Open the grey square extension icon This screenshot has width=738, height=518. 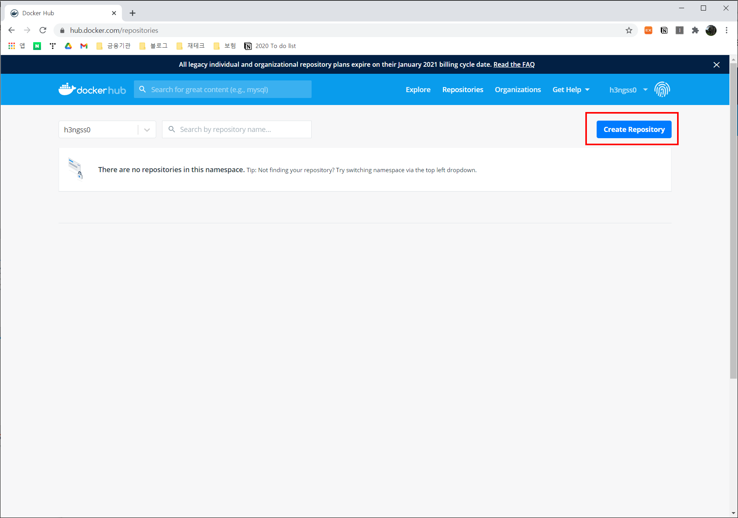coord(679,30)
